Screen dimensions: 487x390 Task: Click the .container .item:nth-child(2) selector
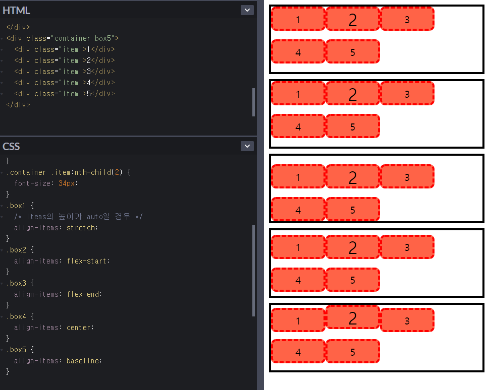(x=65, y=172)
